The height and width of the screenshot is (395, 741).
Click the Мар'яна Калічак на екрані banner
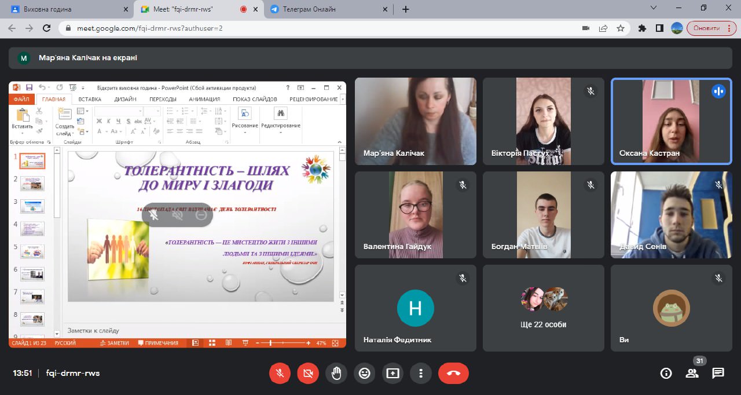pos(370,58)
